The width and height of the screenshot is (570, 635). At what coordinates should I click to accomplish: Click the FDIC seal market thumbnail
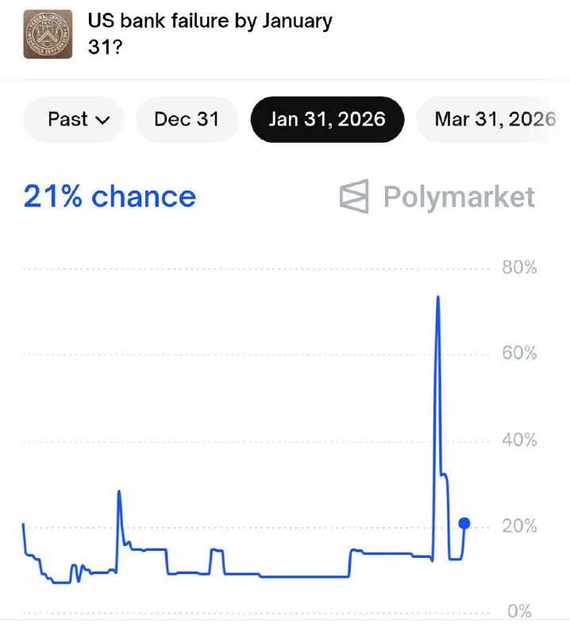[48, 34]
